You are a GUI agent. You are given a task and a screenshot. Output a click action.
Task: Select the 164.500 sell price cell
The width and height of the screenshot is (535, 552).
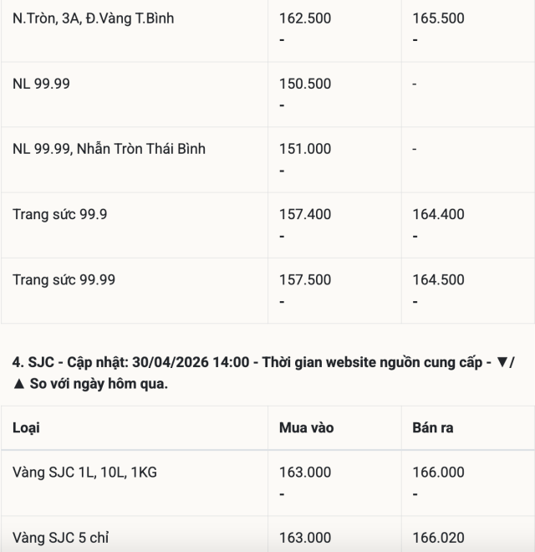pos(438,279)
